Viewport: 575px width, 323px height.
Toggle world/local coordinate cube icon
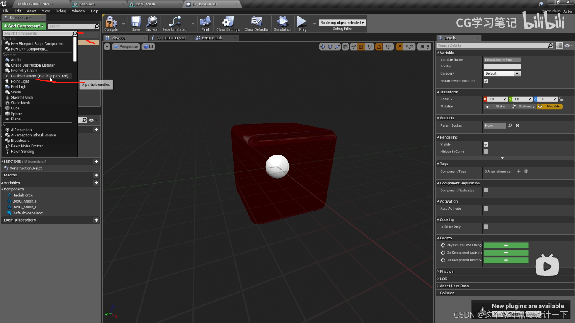pyautogui.click(x=345, y=47)
